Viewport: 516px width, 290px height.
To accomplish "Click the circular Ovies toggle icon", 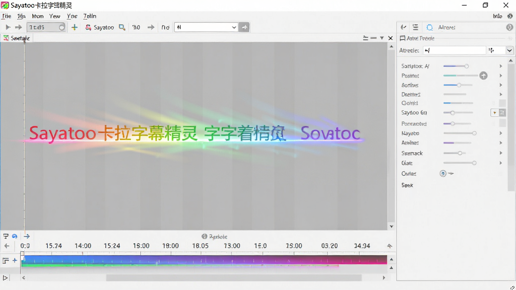I will point(443,174).
